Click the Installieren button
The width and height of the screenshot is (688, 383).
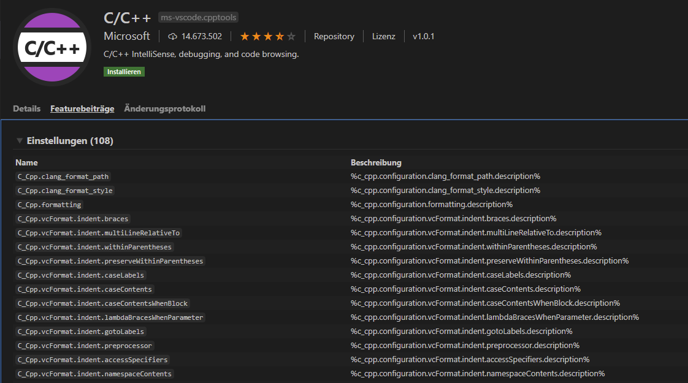point(124,72)
